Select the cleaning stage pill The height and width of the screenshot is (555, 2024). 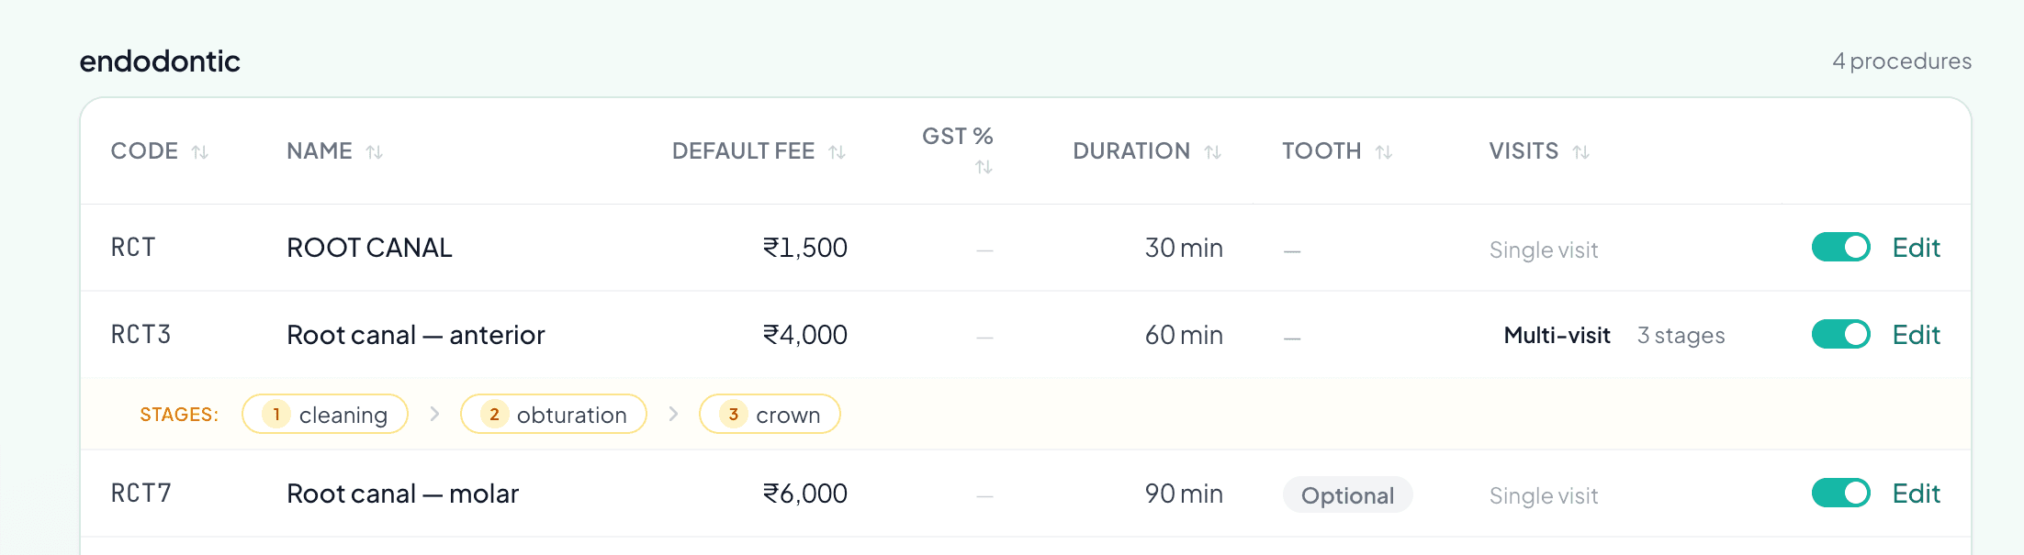coord(325,415)
